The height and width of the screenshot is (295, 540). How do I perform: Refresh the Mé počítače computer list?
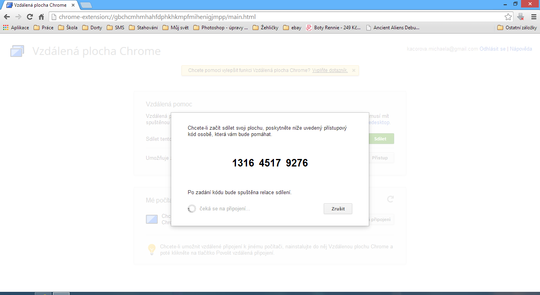point(390,199)
